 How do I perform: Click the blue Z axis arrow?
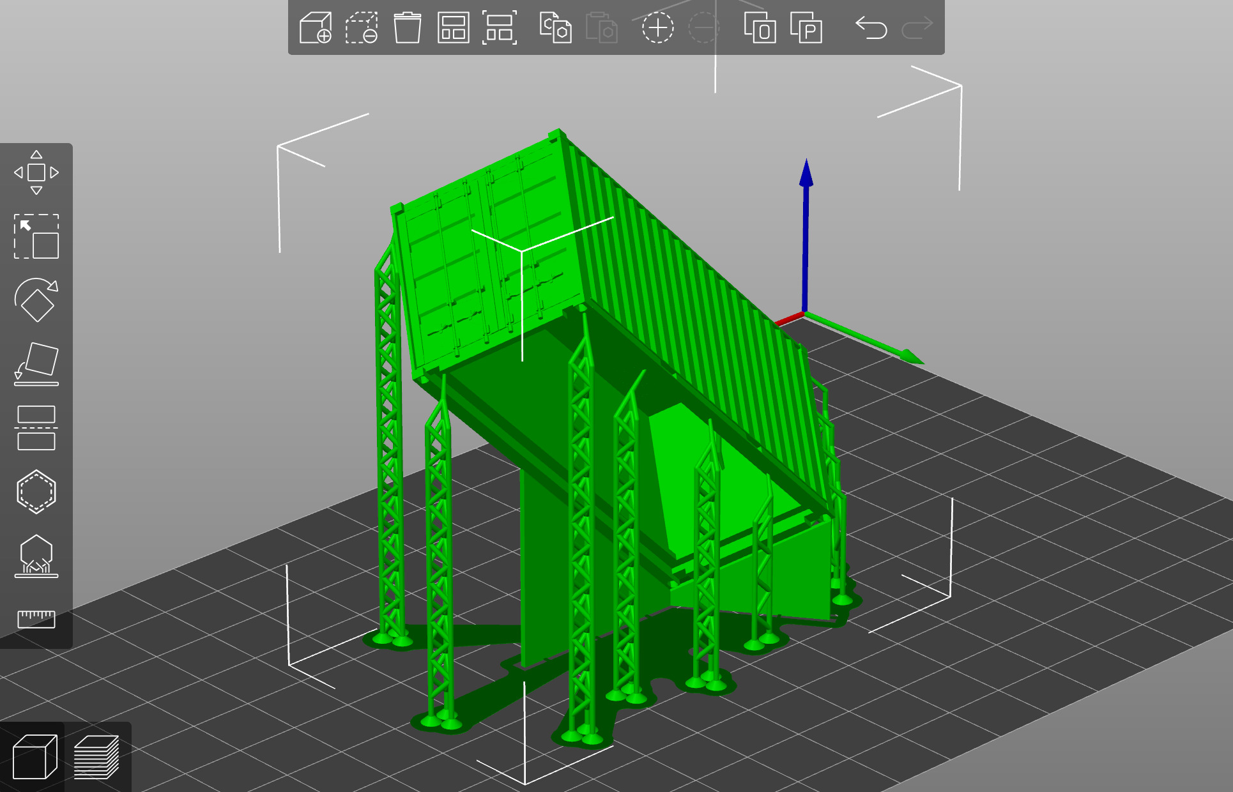tap(806, 235)
